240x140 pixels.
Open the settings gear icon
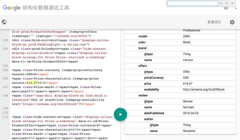232,22
